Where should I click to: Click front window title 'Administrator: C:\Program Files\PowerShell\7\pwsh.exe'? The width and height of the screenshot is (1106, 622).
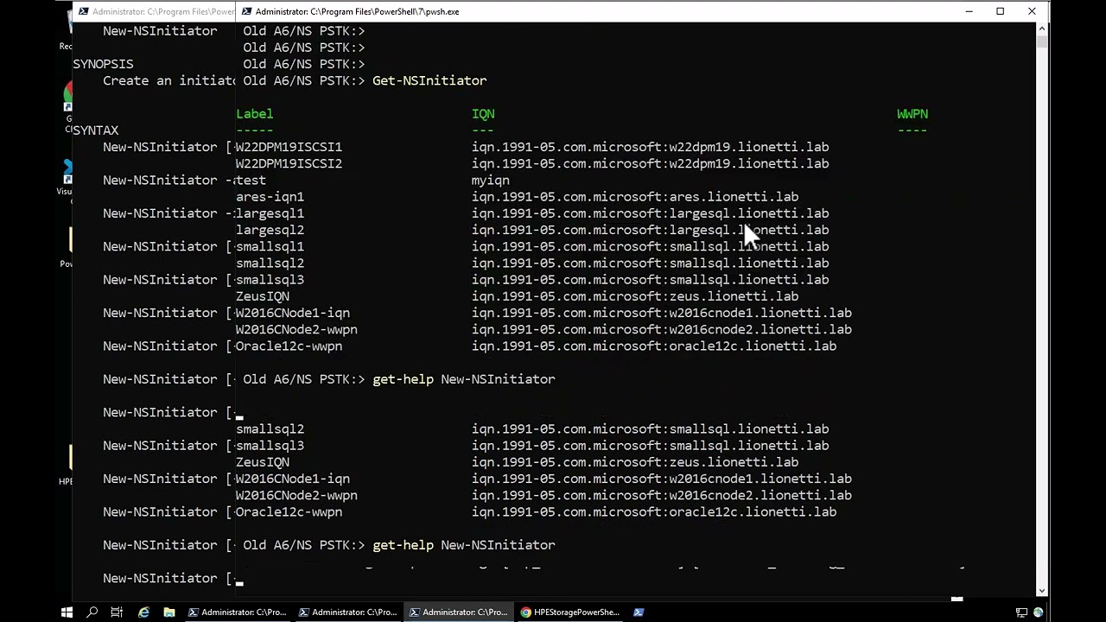pos(358,11)
